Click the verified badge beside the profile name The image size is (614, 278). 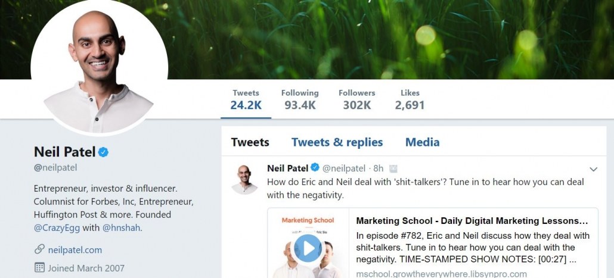[x=104, y=152]
